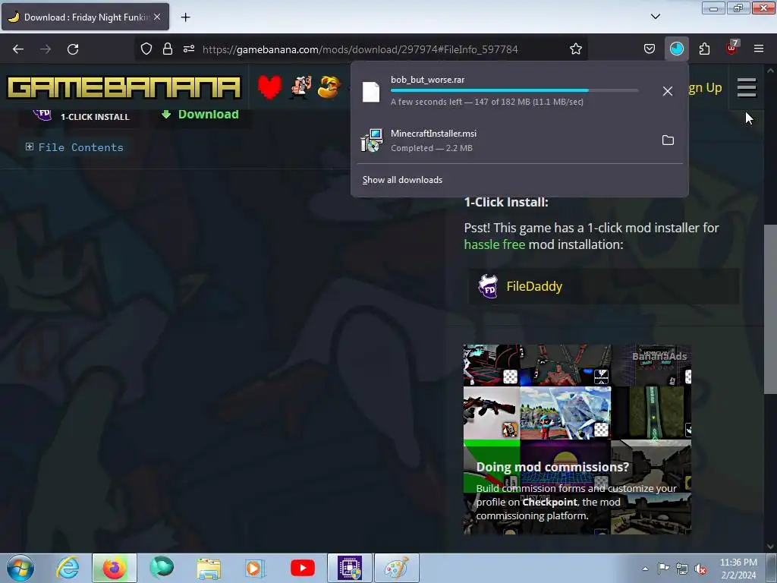The height and width of the screenshot is (583, 777).
Task: Click the hassle free link
Action: pyautogui.click(x=494, y=244)
